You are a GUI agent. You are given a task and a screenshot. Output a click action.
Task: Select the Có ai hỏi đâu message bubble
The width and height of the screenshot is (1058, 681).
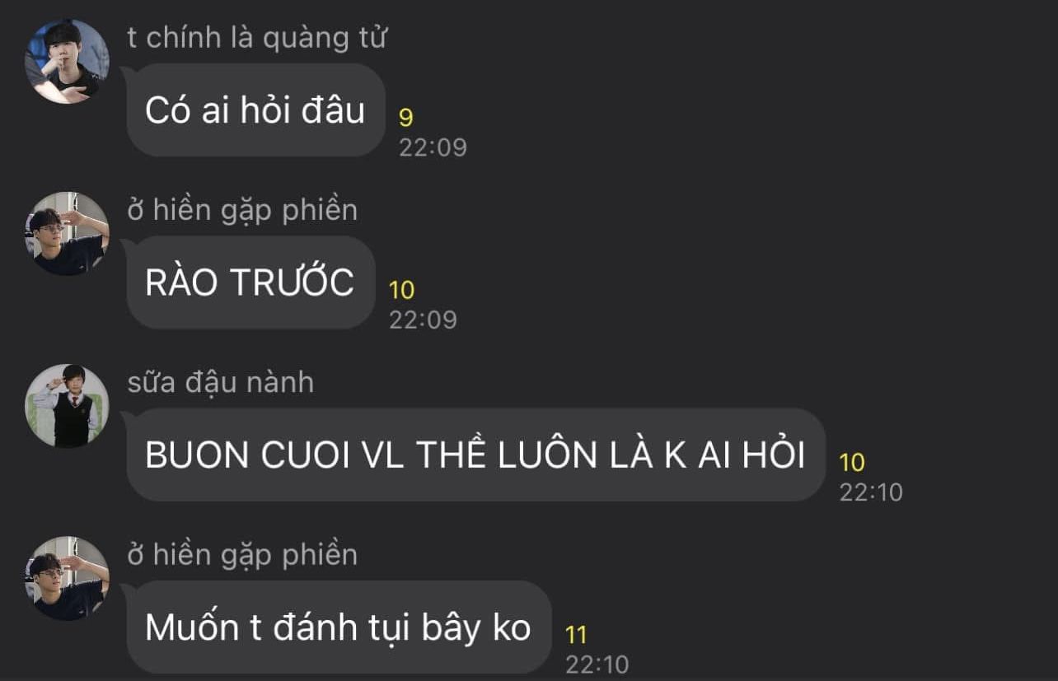coord(256,110)
